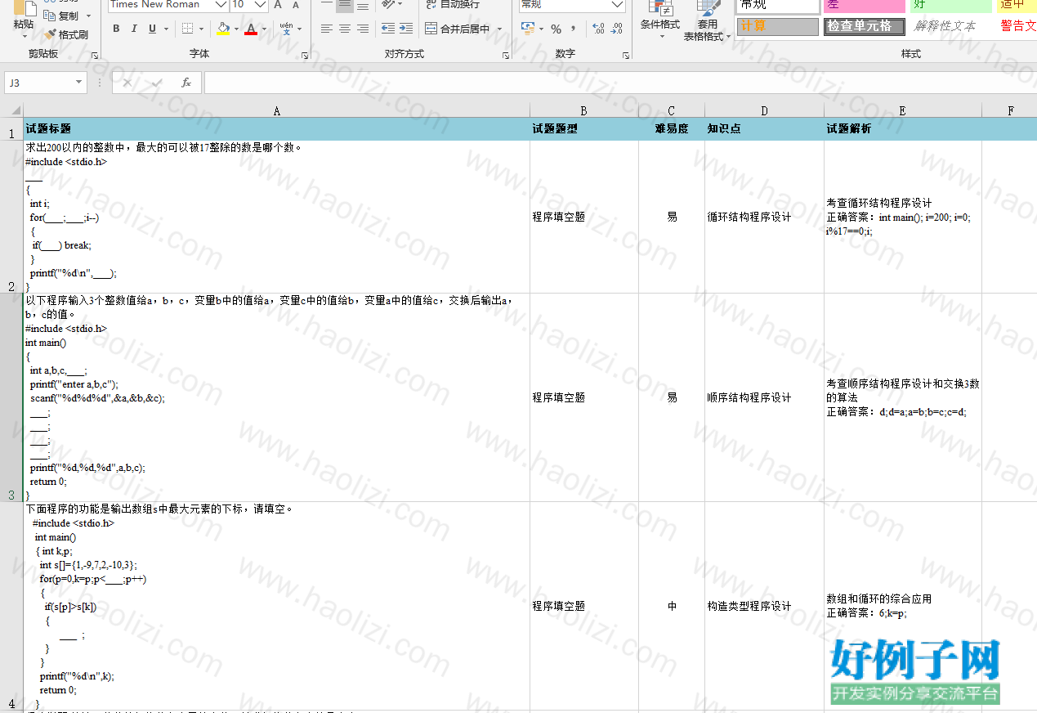Screen dimensions: 1037x713
Task: Increase indent icon
Action: click(405, 29)
